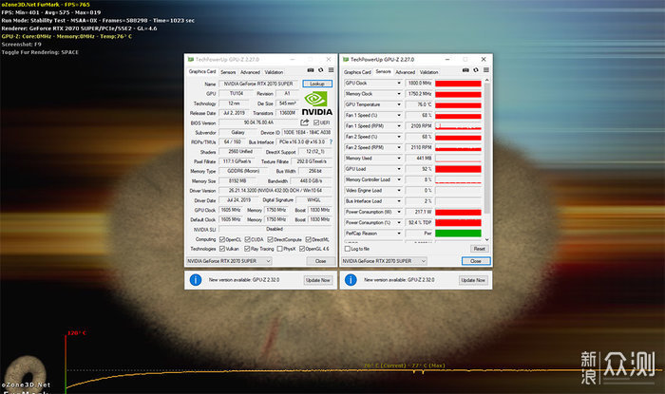Open the Video Engine Load sensor dropdown

(x=399, y=190)
